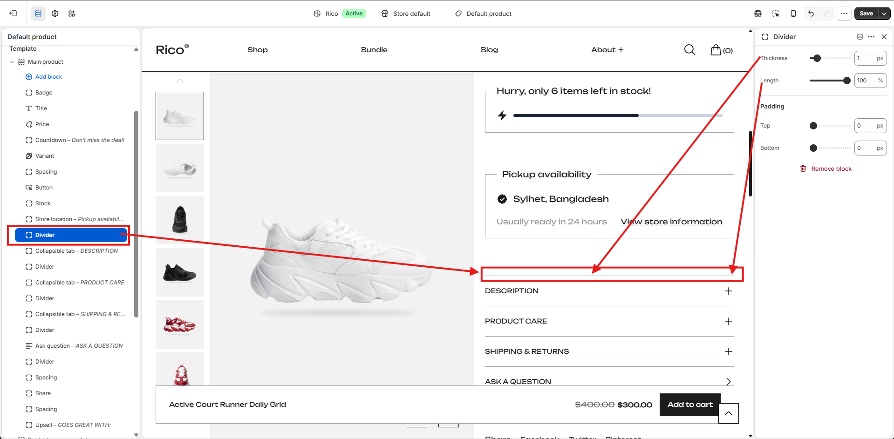Open the Save dropdown arrow
The width and height of the screenshot is (894, 439).
pyautogui.click(x=884, y=14)
